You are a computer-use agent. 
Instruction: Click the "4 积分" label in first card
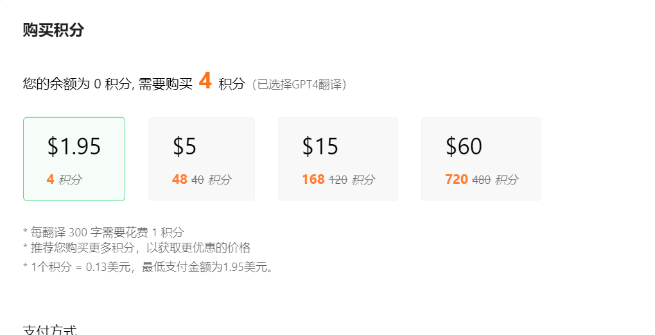[64, 179]
